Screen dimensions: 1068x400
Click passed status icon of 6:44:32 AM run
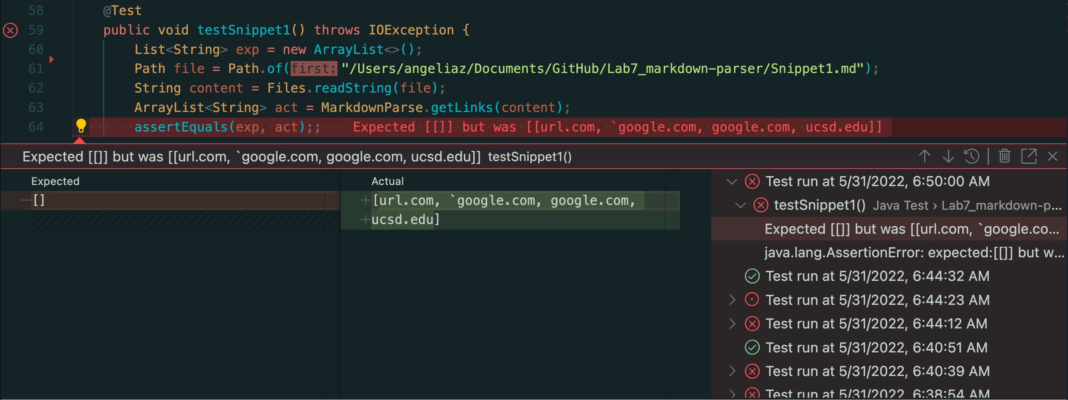[752, 276]
